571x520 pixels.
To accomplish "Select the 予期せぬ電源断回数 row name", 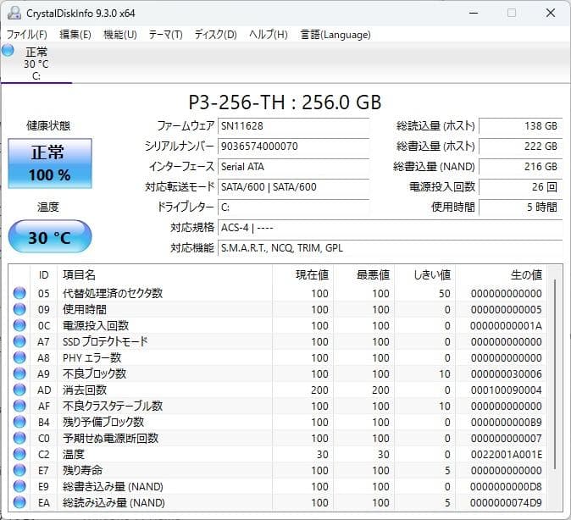I will [110, 438].
